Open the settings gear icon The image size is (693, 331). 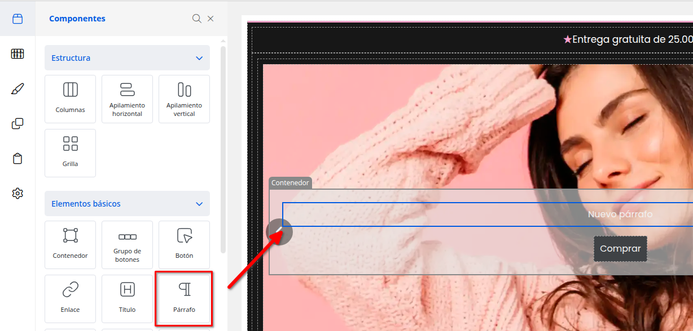coord(17,194)
